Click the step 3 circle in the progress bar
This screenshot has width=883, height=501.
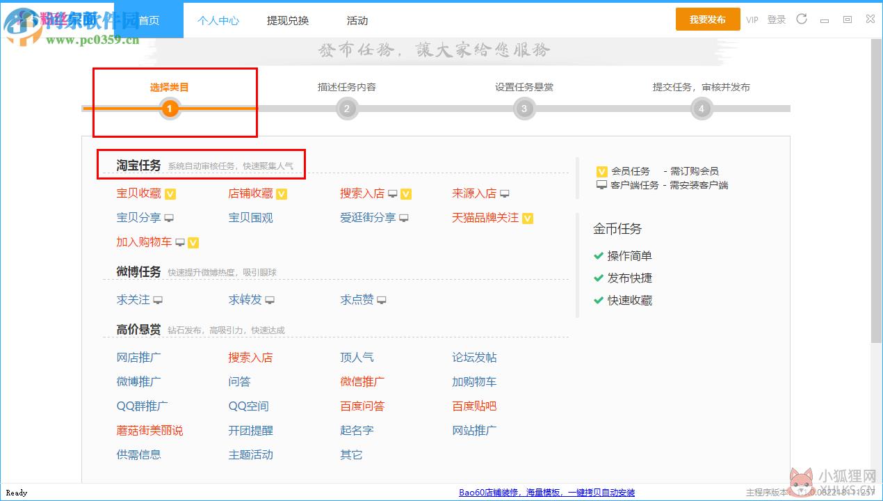point(524,109)
